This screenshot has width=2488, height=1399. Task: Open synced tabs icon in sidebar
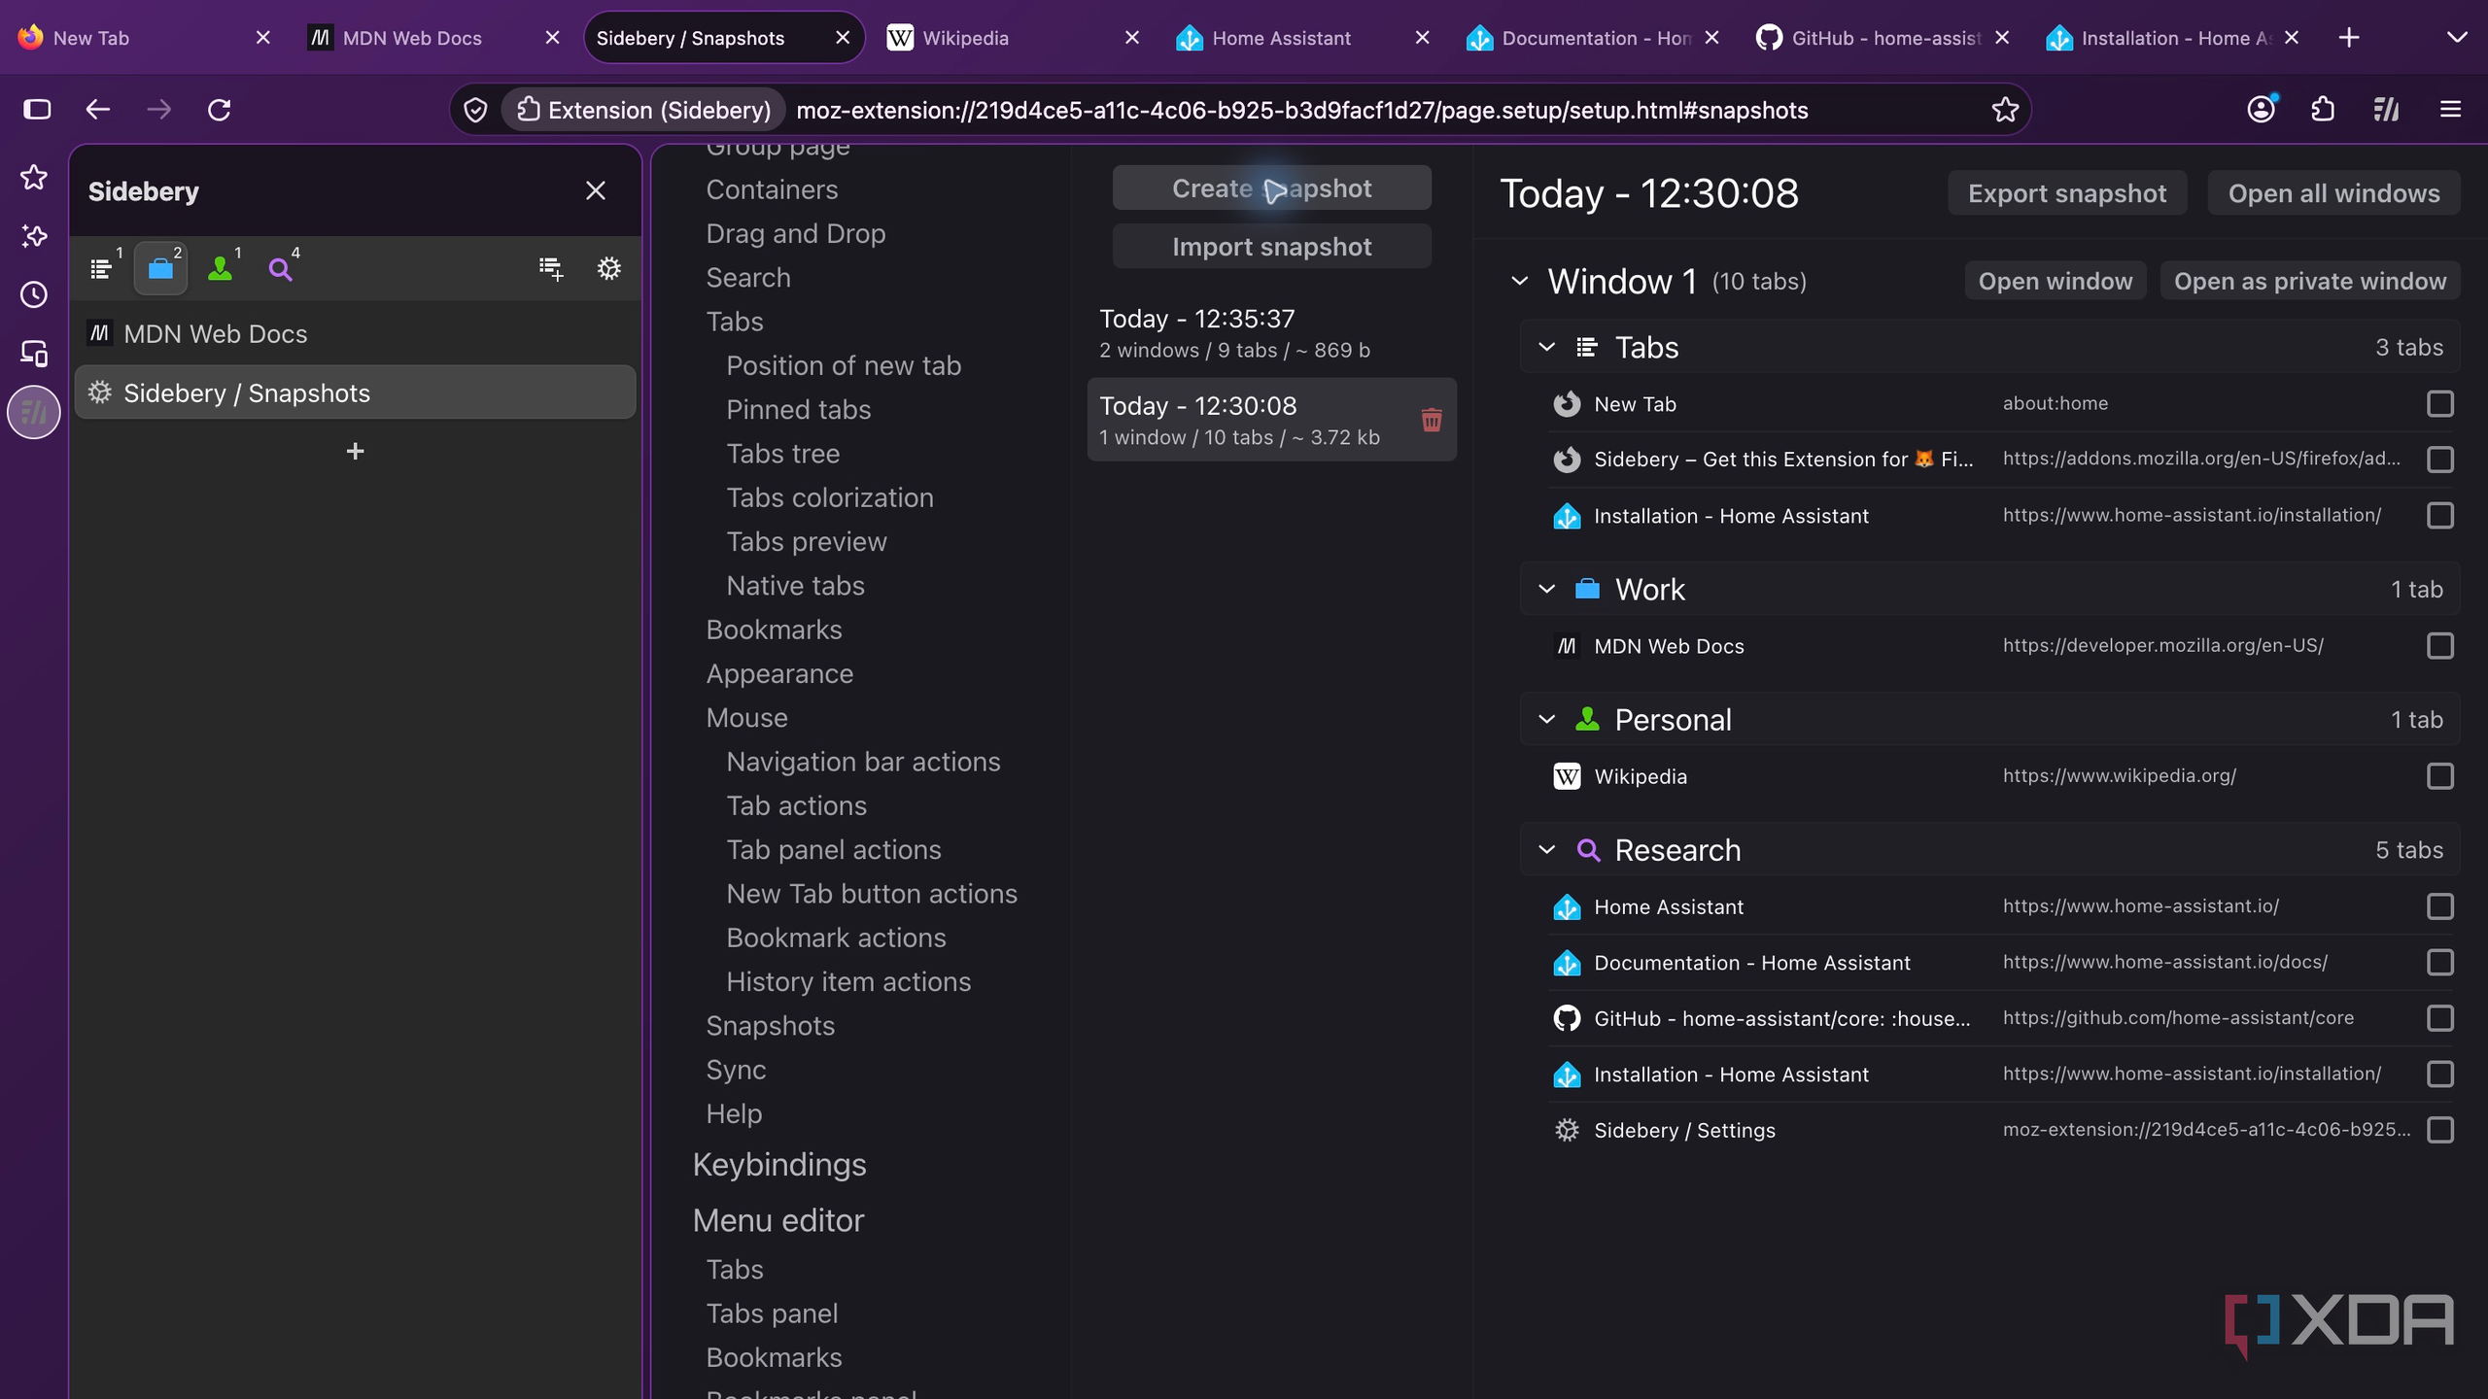[34, 353]
